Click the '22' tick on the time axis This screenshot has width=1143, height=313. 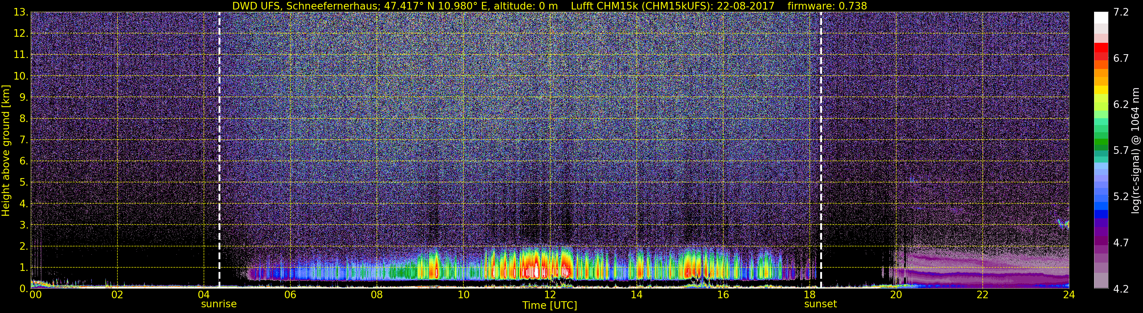(x=983, y=295)
